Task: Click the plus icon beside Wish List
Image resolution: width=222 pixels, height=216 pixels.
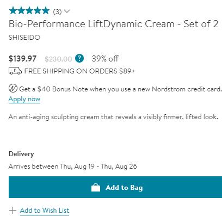Action: (13, 211)
